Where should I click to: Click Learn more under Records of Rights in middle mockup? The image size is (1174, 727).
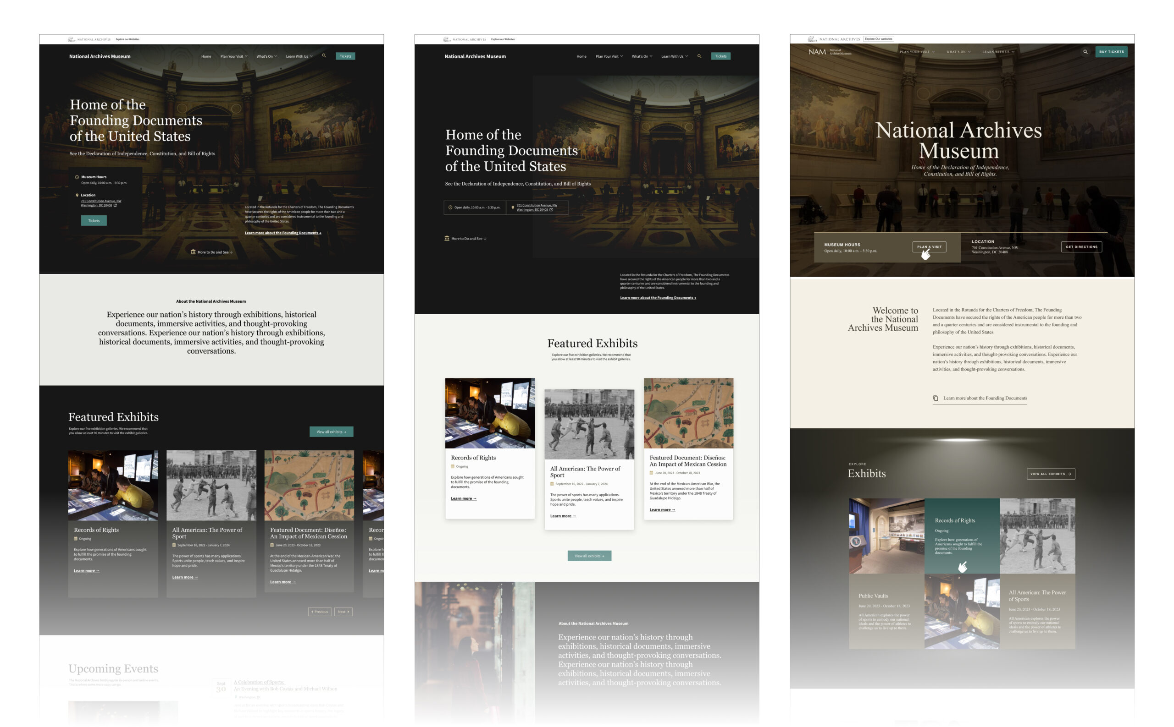[464, 498]
